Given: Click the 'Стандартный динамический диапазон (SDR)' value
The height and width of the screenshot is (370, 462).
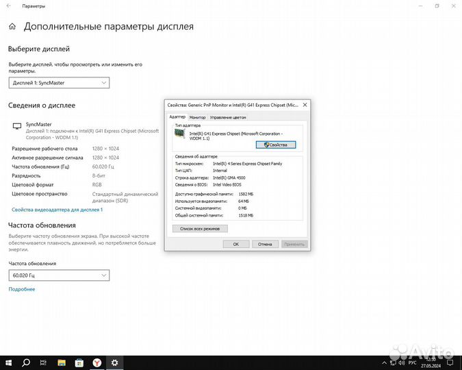Looking at the screenshot, I should 125,197.
